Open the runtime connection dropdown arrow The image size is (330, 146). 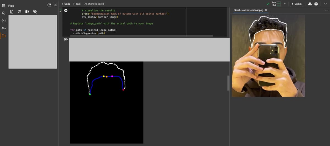[285, 4]
